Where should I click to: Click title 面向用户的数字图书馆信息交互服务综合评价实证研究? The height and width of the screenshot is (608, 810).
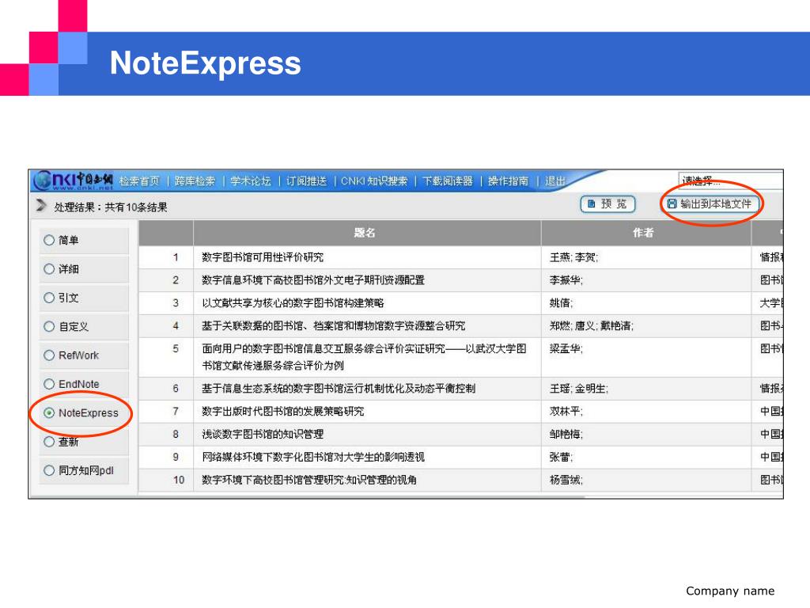pos(364,357)
